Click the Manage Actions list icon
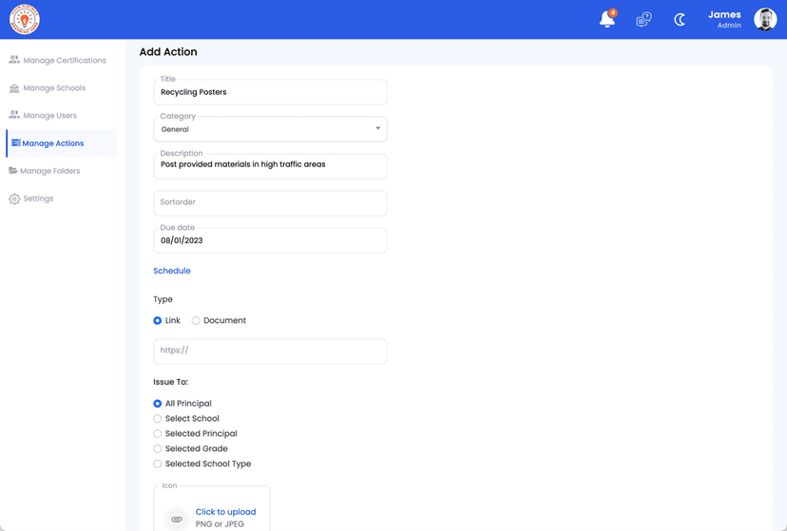Image resolution: width=787 pixels, height=531 pixels. pyautogui.click(x=15, y=142)
